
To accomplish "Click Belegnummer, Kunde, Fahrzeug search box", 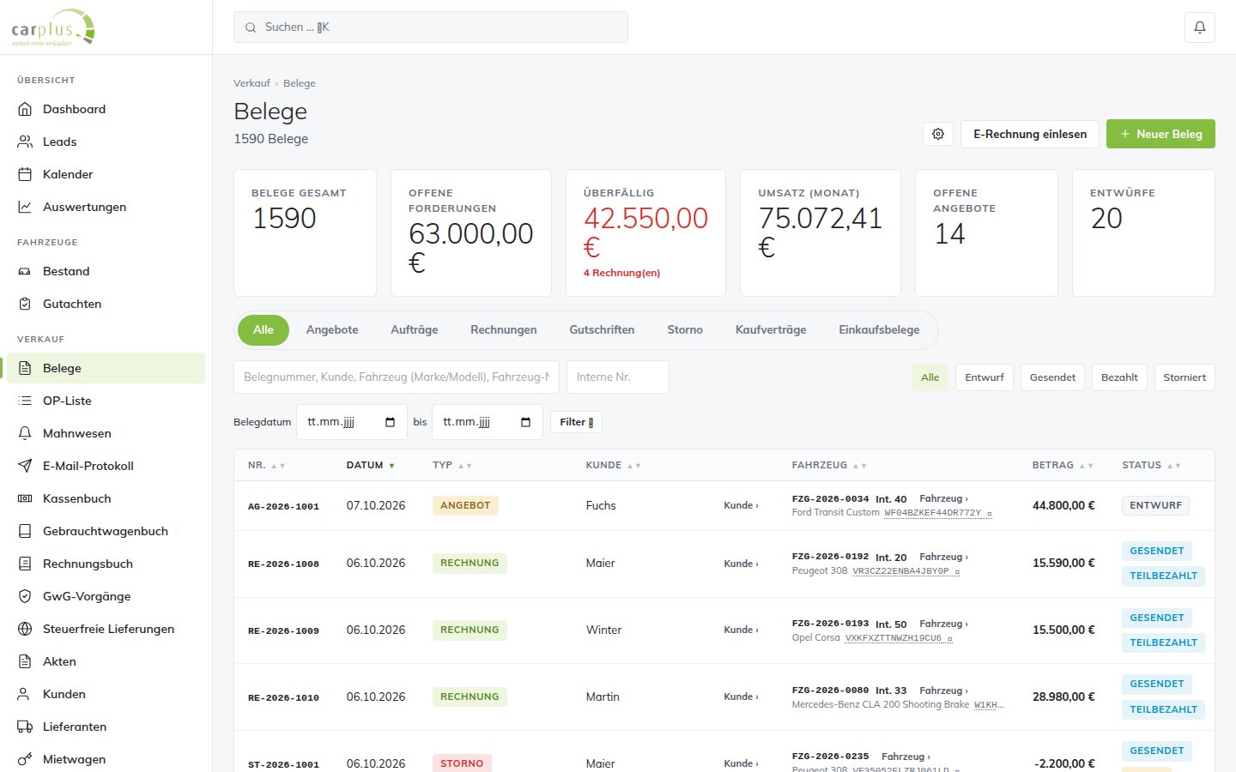I will click(x=397, y=377).
